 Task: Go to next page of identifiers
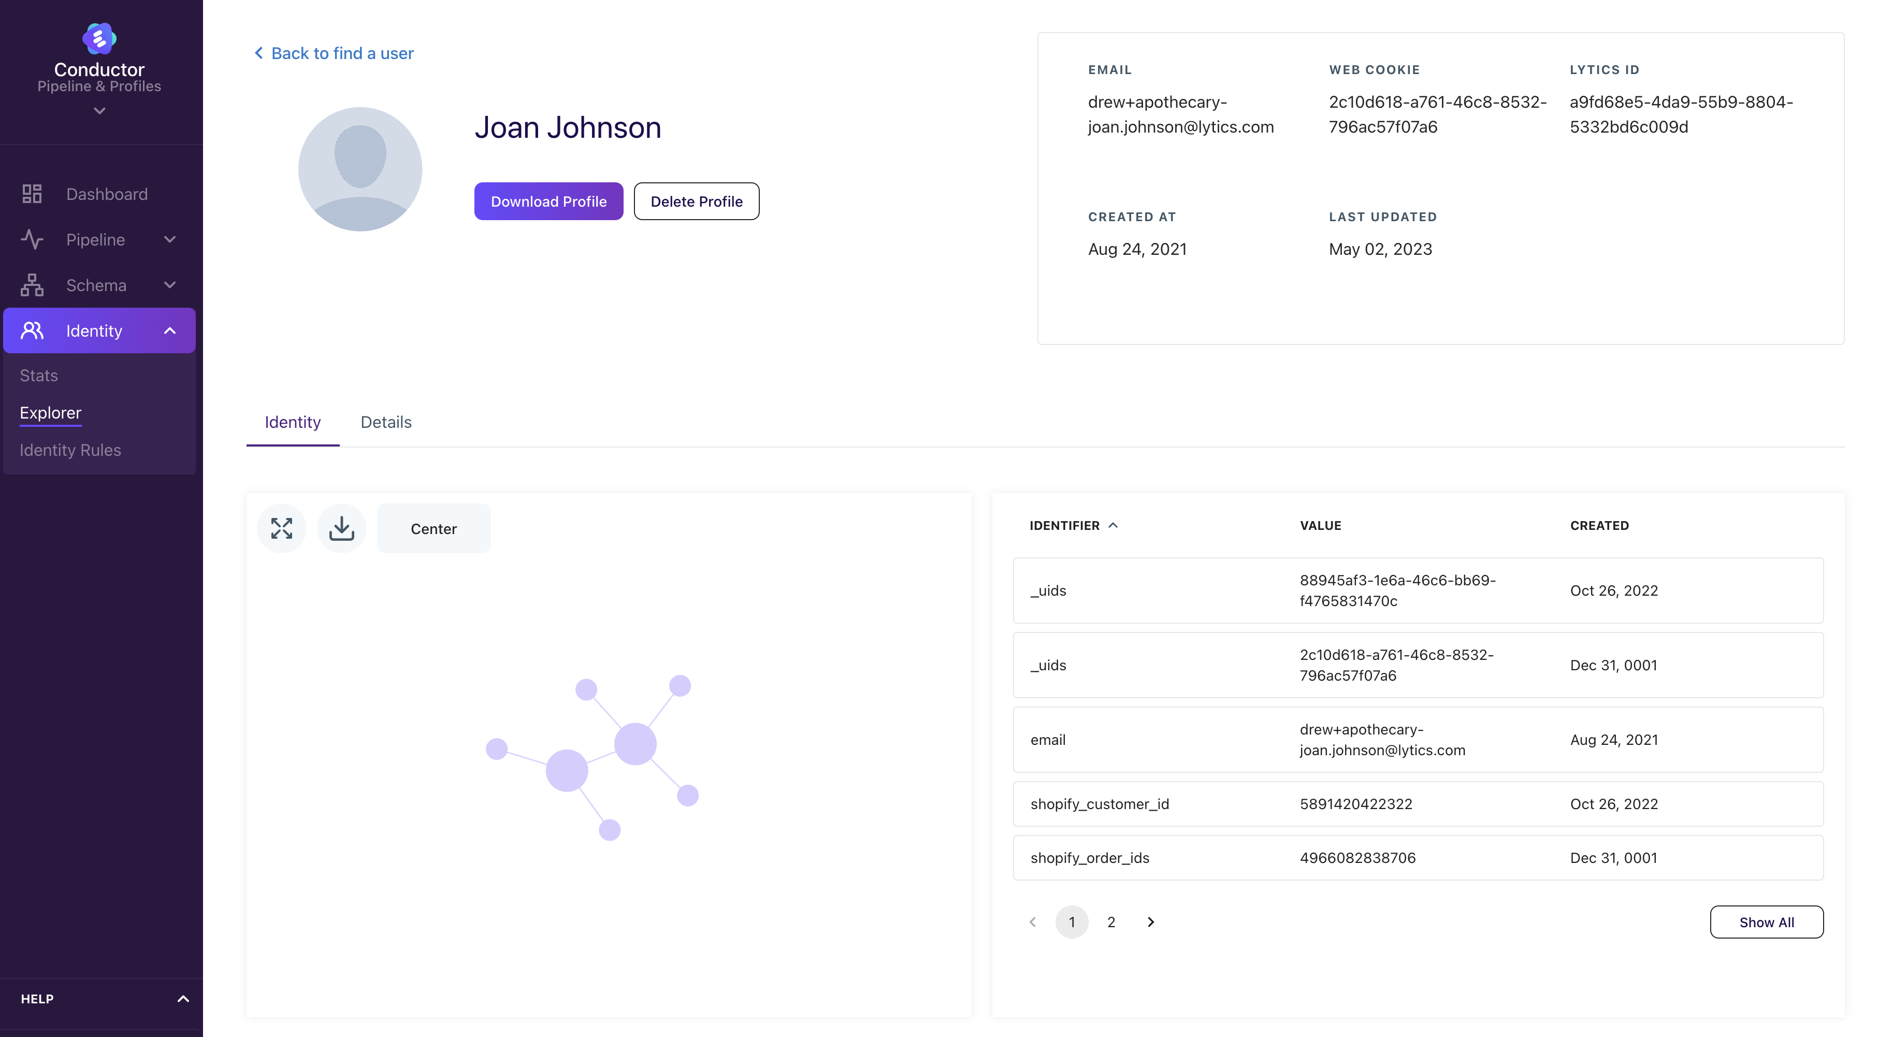coord(1150,922)
